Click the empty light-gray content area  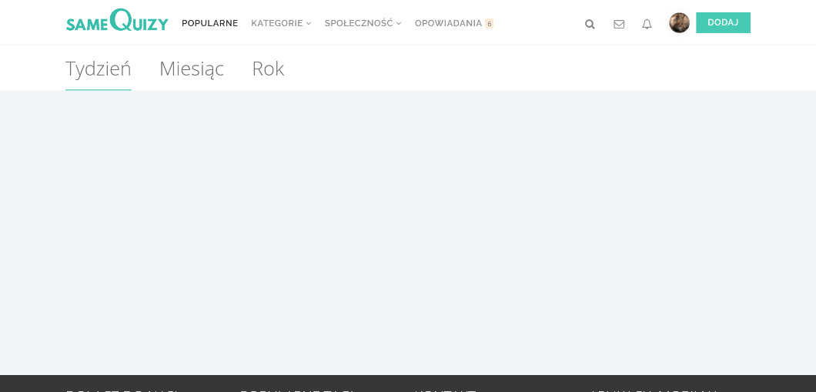point(408,233)
